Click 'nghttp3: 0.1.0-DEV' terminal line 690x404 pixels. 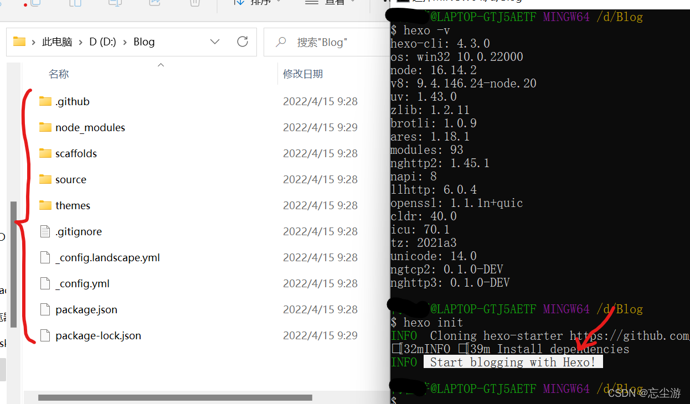pyautogui.click(x=450, y=283)
